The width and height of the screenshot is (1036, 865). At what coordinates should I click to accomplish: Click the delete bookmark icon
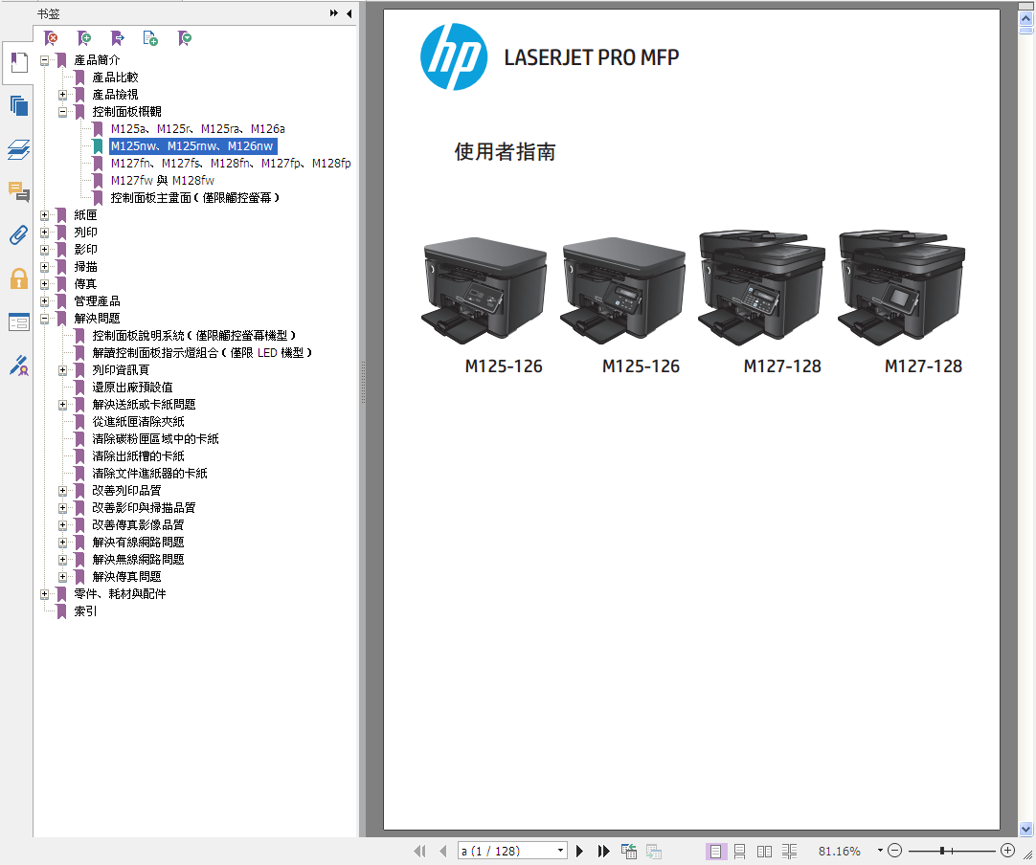click(x=50, y=38)
